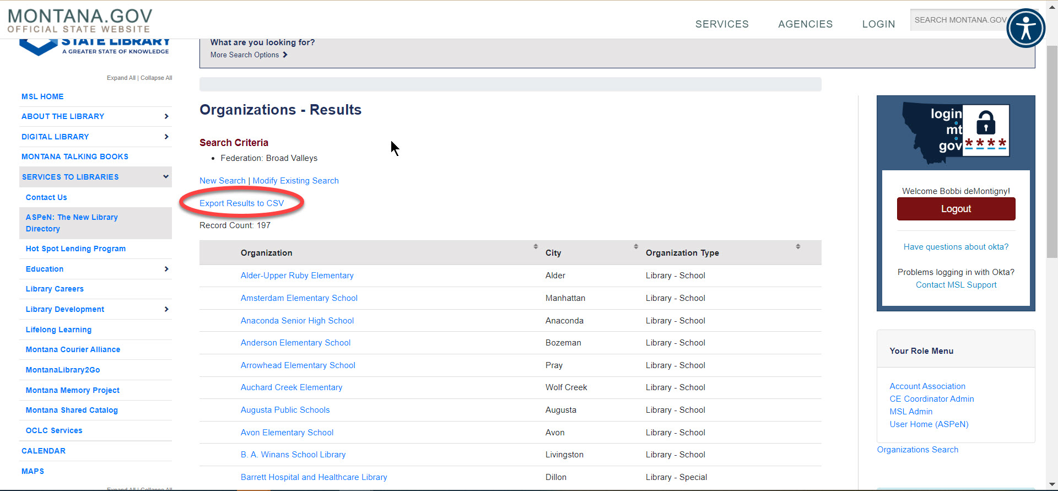
Task: Start a New Search
Action: click(x=223, y=181)
